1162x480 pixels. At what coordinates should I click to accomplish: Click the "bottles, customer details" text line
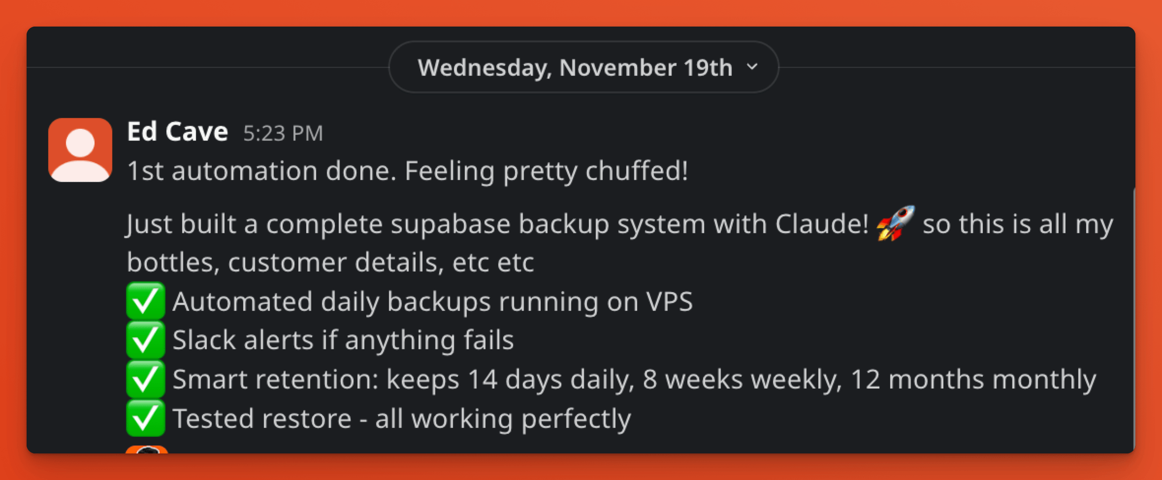330,262
